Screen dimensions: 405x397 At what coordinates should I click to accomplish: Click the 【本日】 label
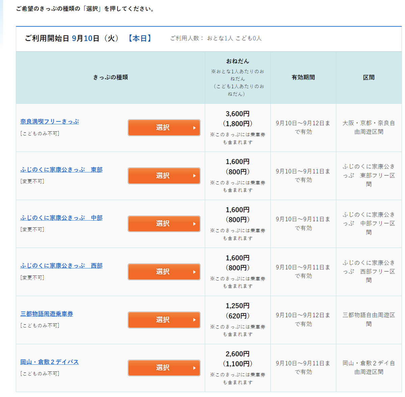coord(140,38)
